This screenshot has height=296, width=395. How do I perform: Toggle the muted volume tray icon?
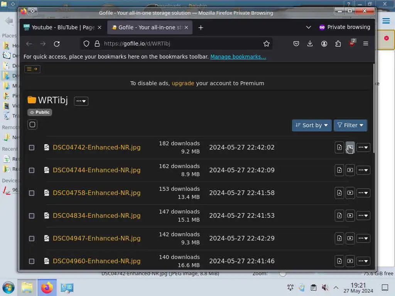pyautogui.click(x=325, y=287)
